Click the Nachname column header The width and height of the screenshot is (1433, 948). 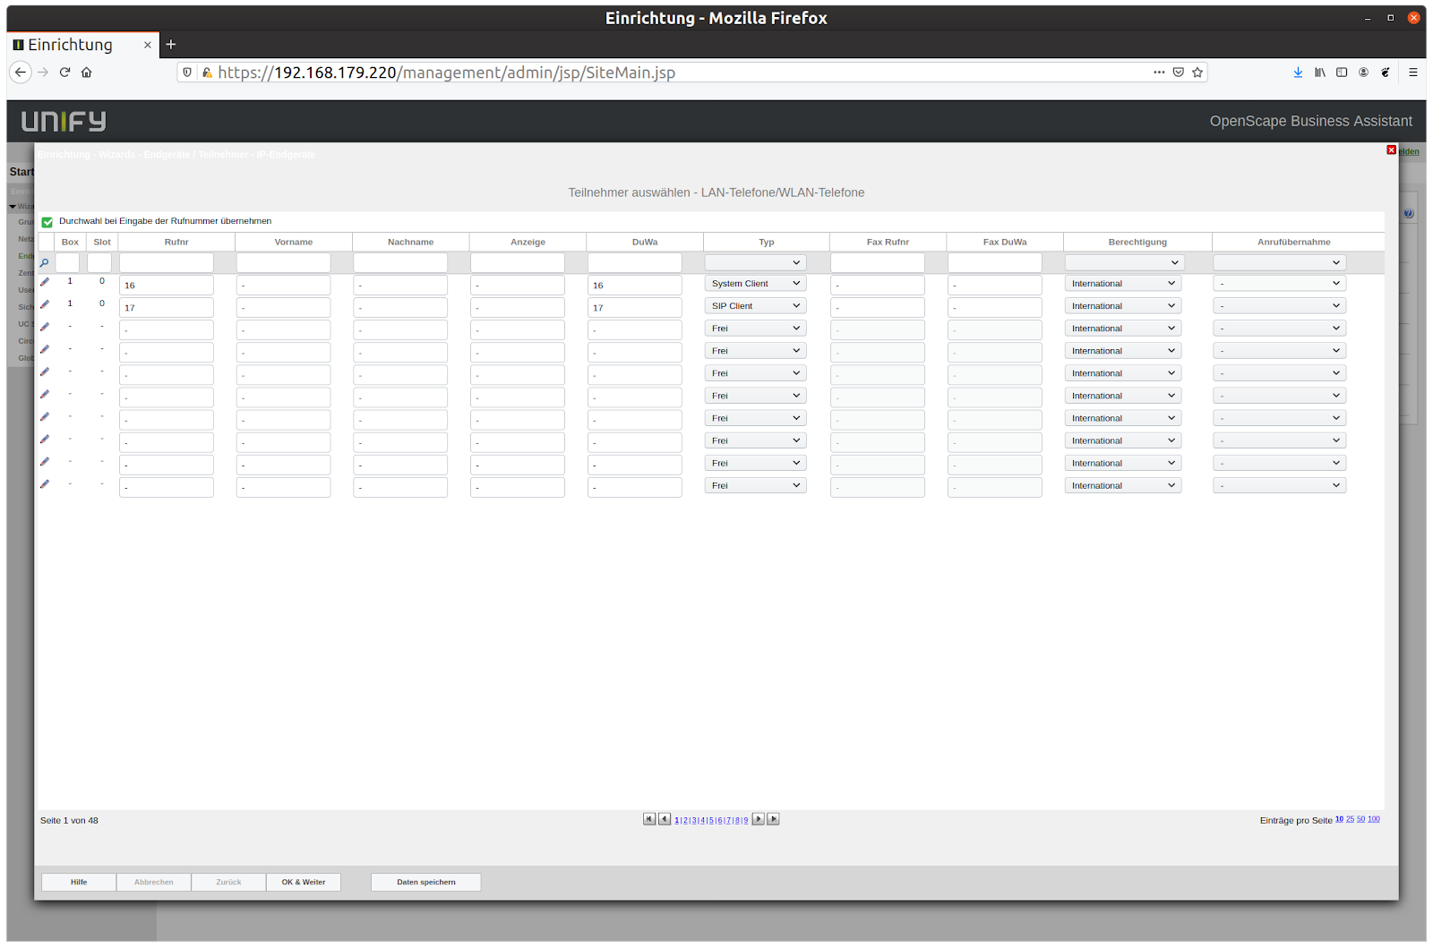(411, 242)
